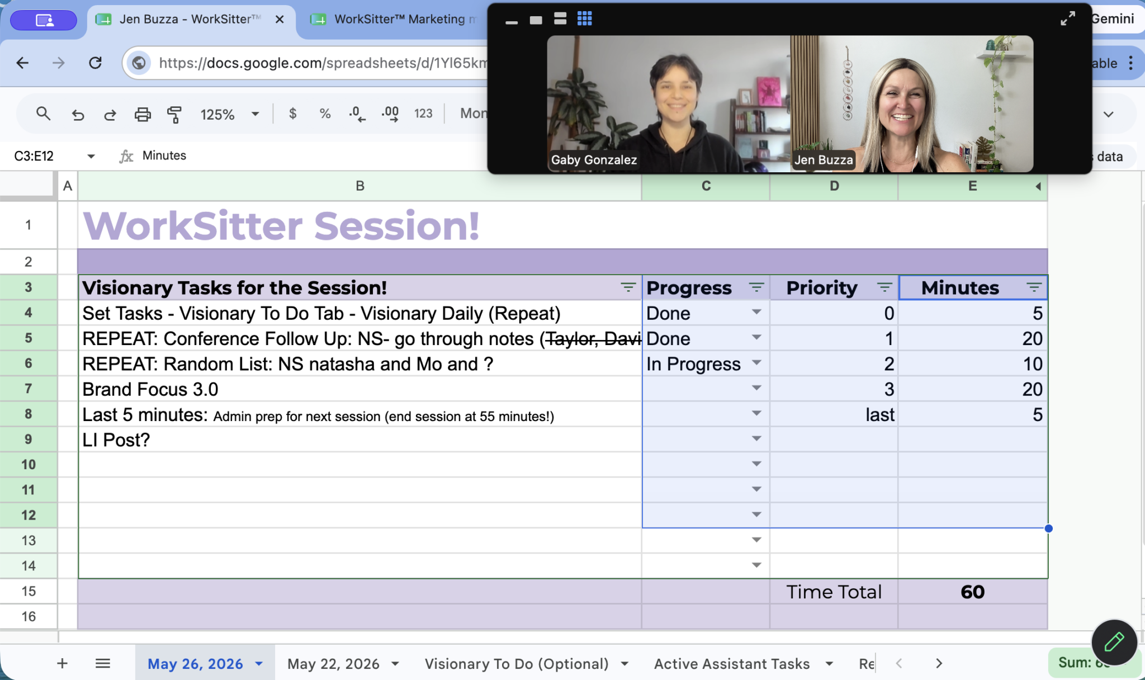Open browser three-dot menu
Image resolution: width=1145 pixels, height=680 pixels.
1130,63
